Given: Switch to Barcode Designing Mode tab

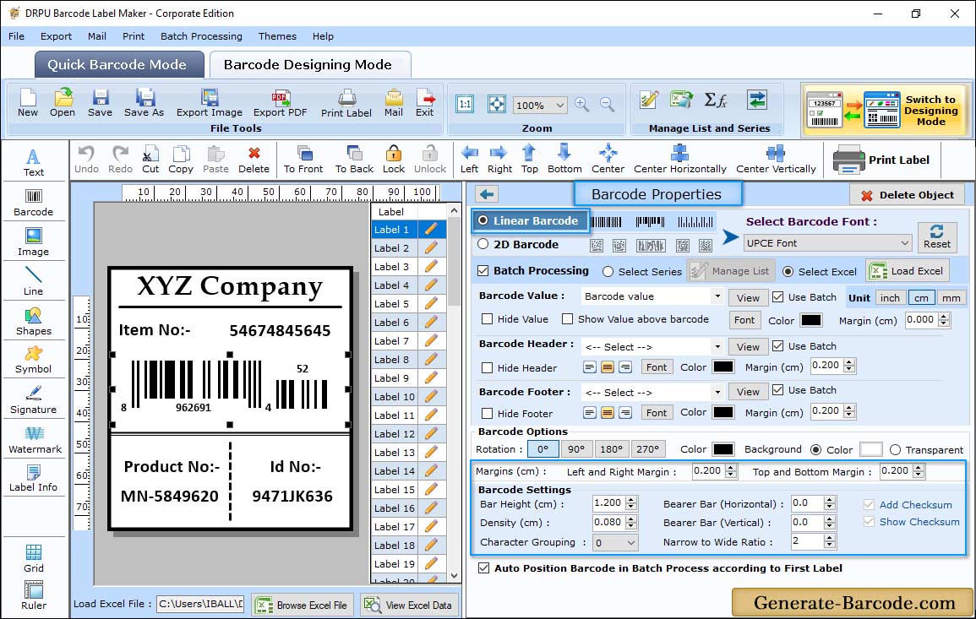Looking at the screenshot, I should click(x=309, y=65).
